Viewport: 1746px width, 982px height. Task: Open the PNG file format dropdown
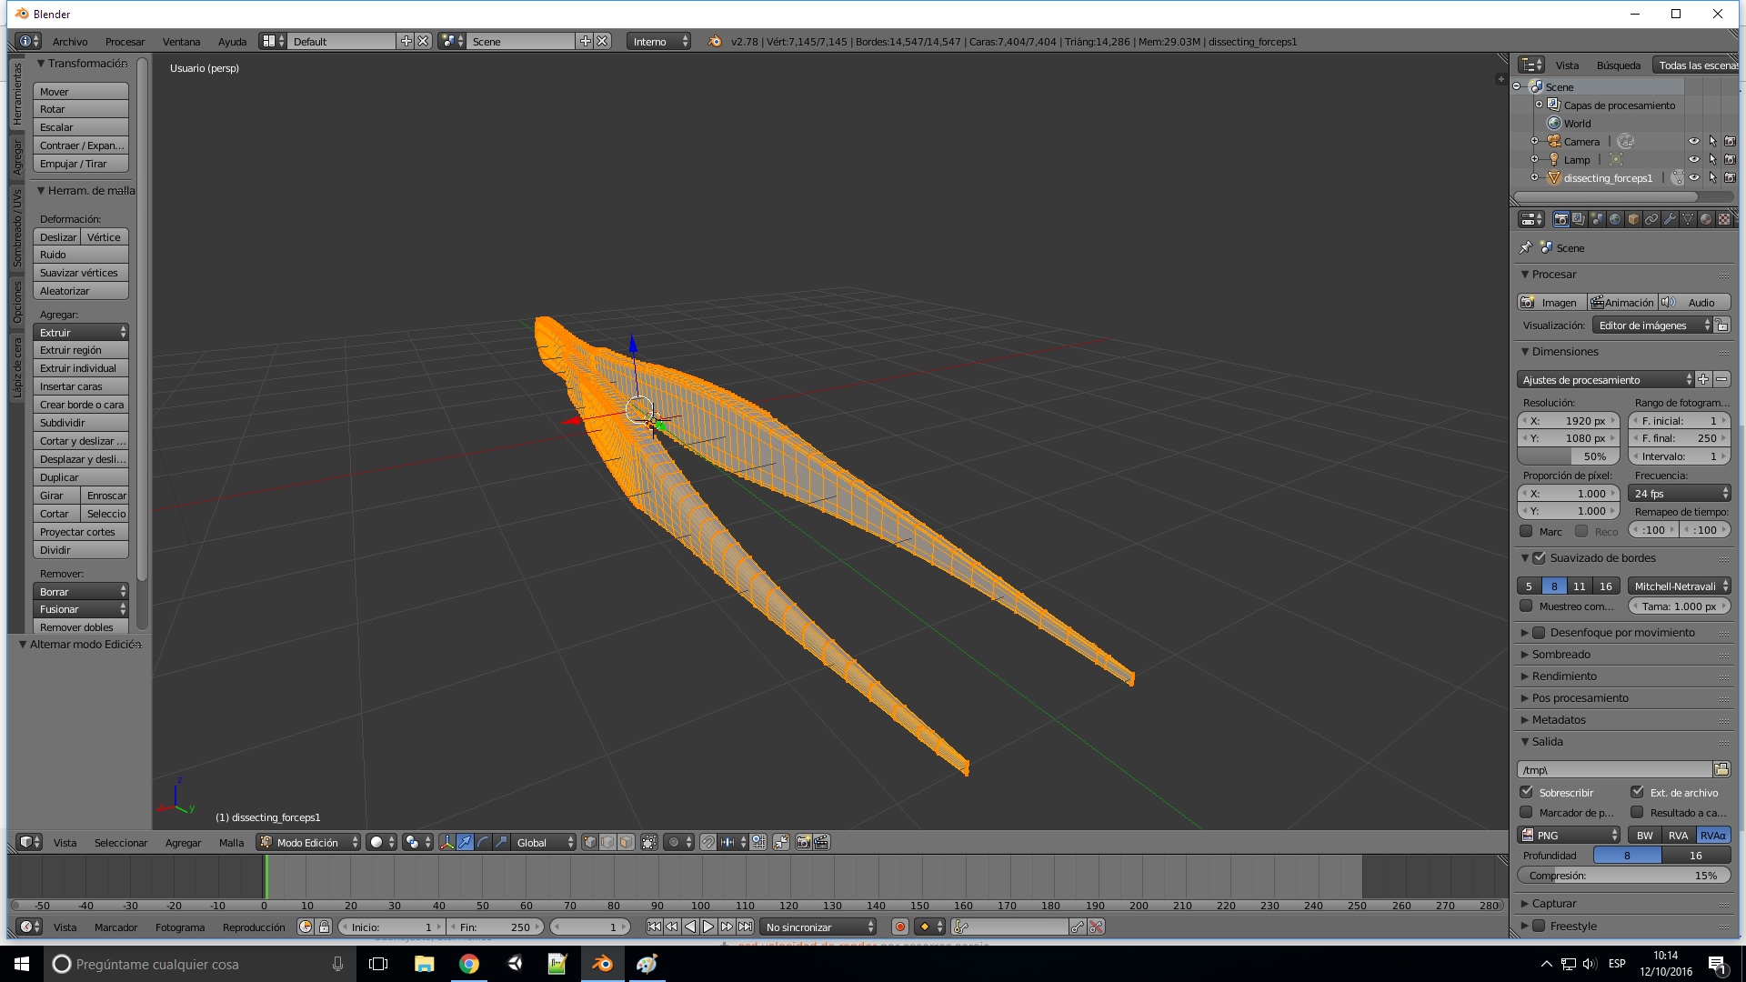pyautogui.click(x=1570, y=835)
